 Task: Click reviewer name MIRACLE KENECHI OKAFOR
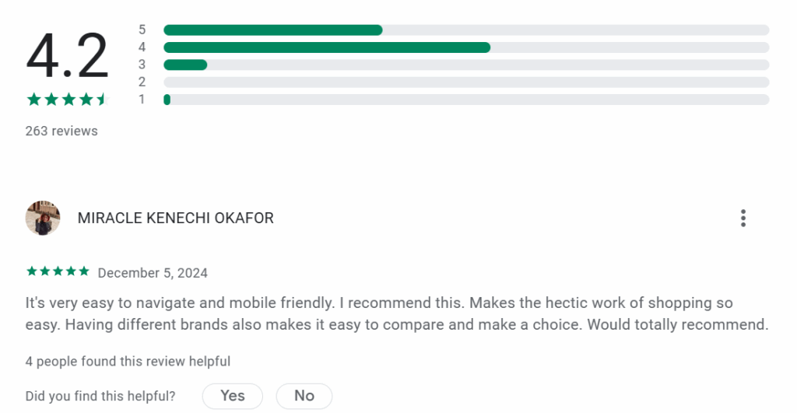(176, 219)
